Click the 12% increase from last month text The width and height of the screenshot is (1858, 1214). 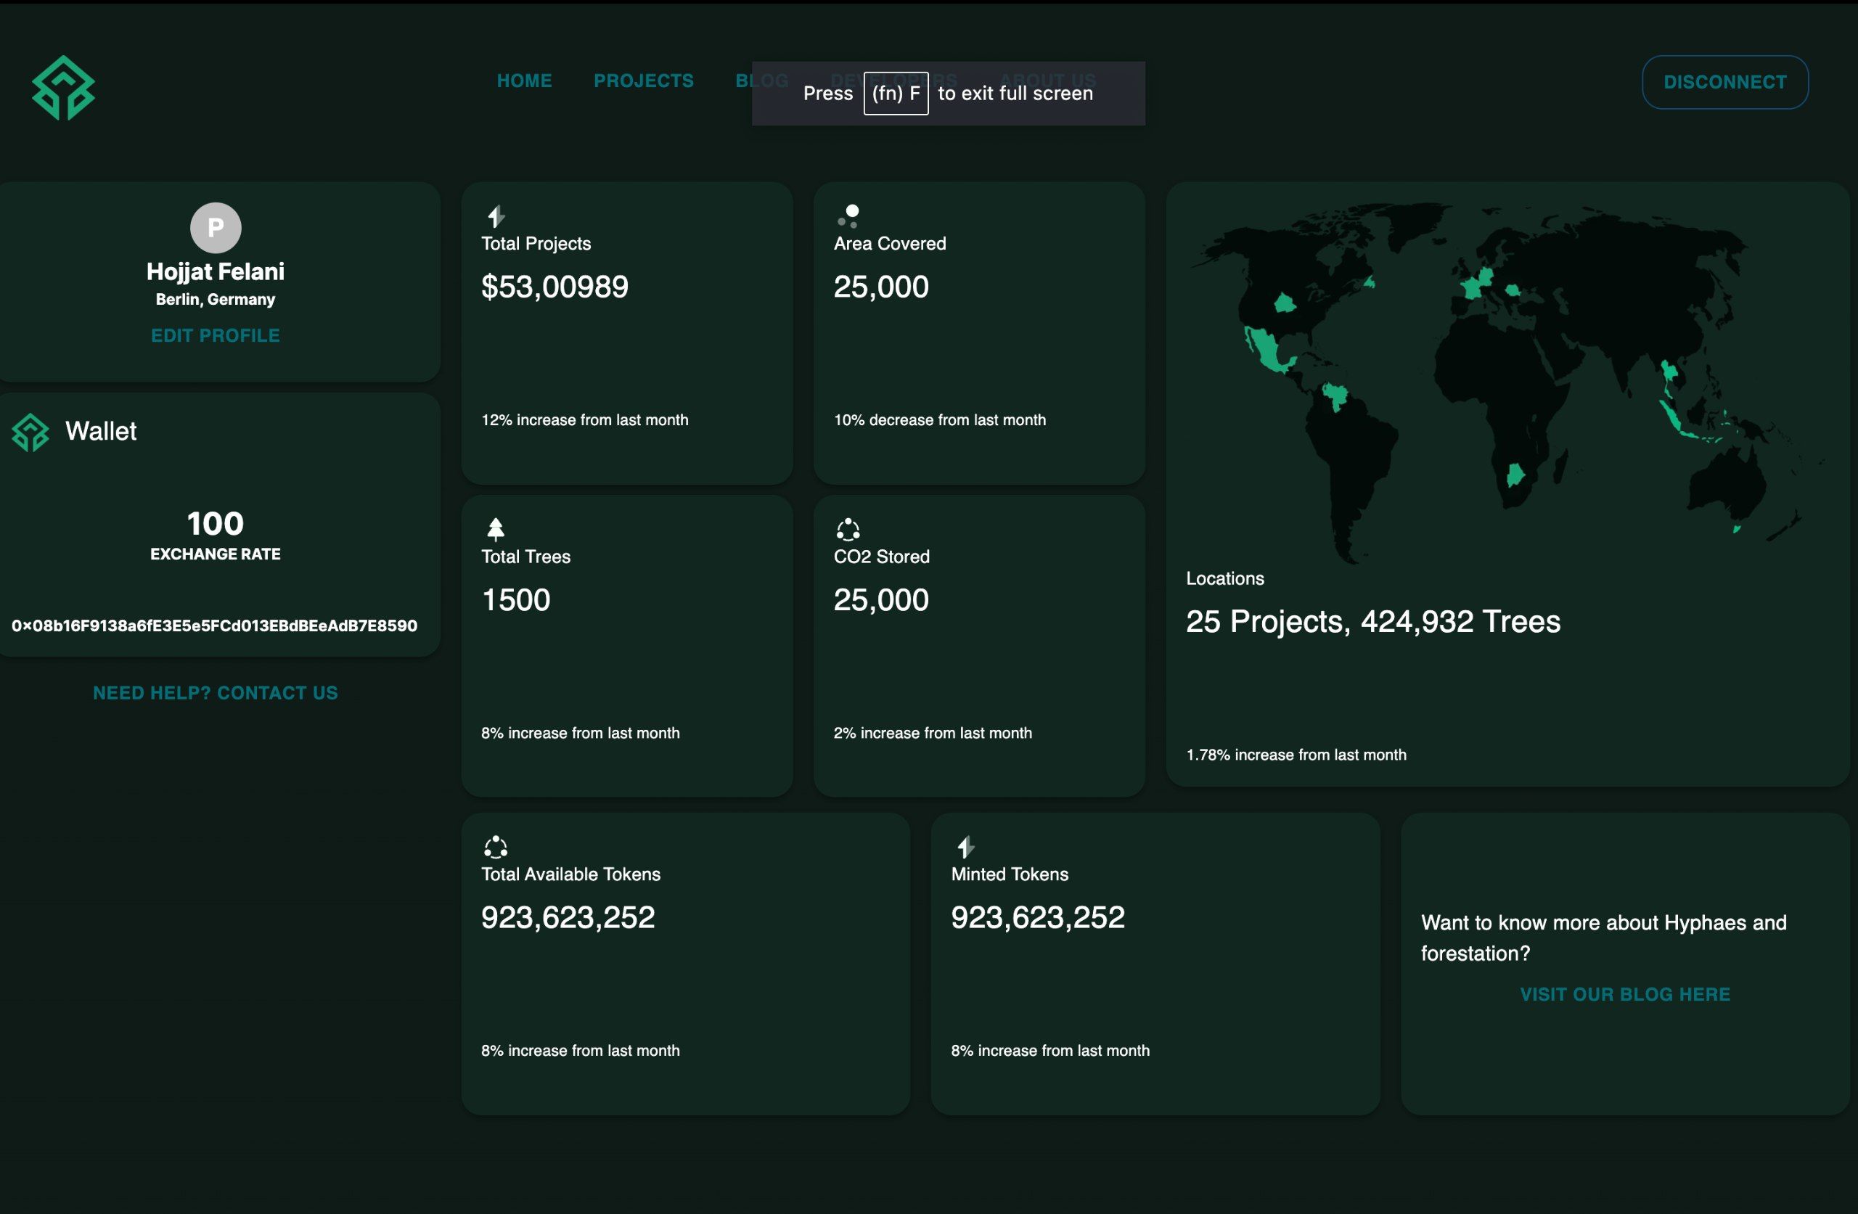coord(585,420)
